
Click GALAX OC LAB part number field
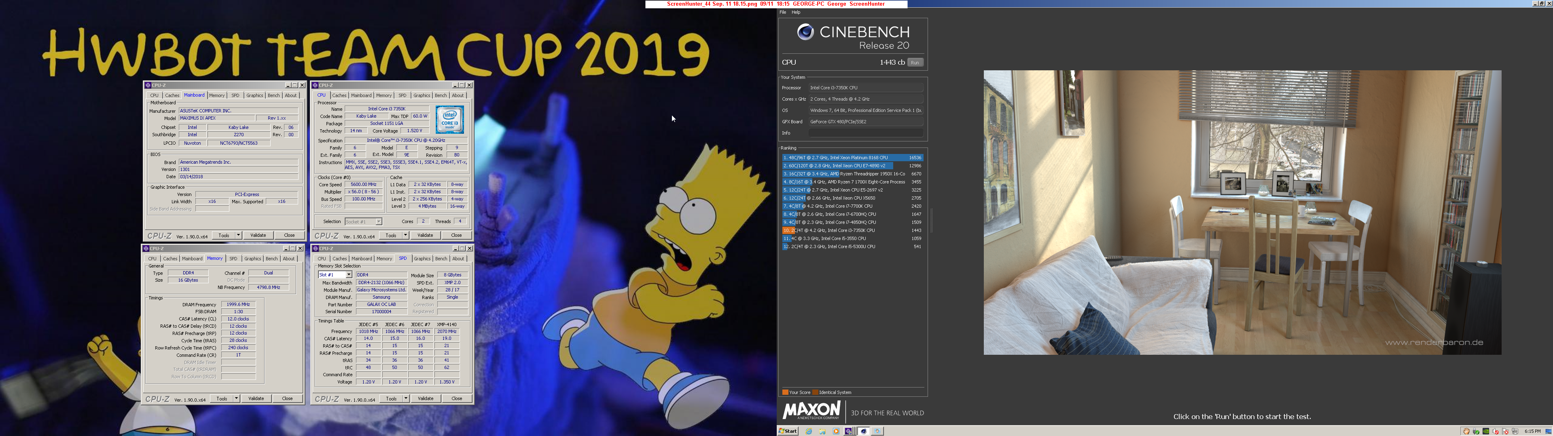tap(381, 305)
